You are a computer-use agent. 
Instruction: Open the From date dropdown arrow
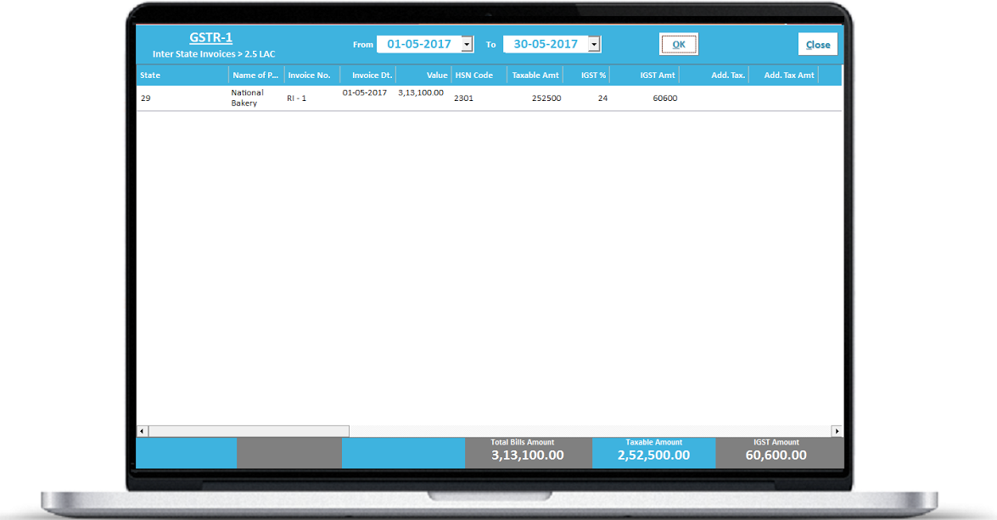click(467, 44)
